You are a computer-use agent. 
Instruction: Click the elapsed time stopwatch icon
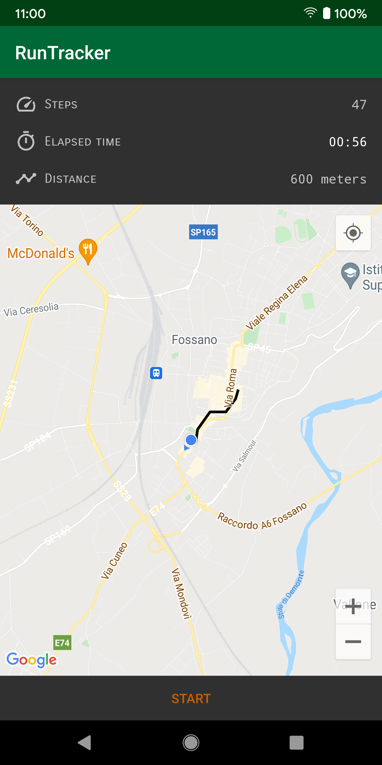[x=26, y=141]
